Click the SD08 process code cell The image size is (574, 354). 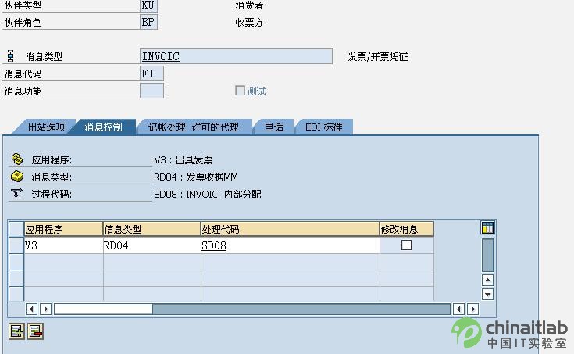tap(290, 245)
